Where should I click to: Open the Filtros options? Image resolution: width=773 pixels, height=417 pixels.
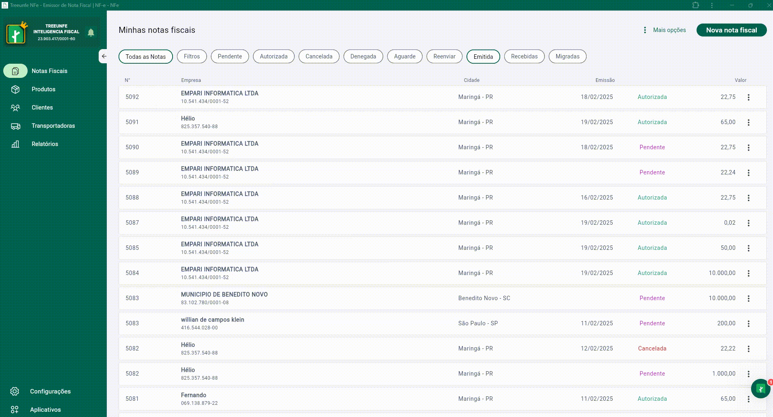point(192,56)
